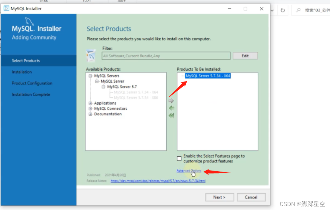This screenshot has width=330, height=210.
Task: Click the filter catalog icon beside Filter
Action: 91,56
